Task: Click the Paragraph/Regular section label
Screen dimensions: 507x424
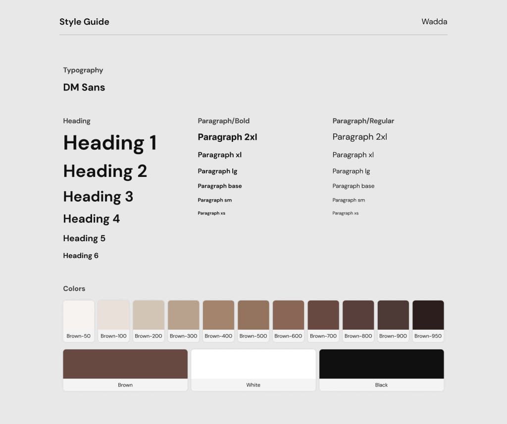Action: tap(363, 121)
